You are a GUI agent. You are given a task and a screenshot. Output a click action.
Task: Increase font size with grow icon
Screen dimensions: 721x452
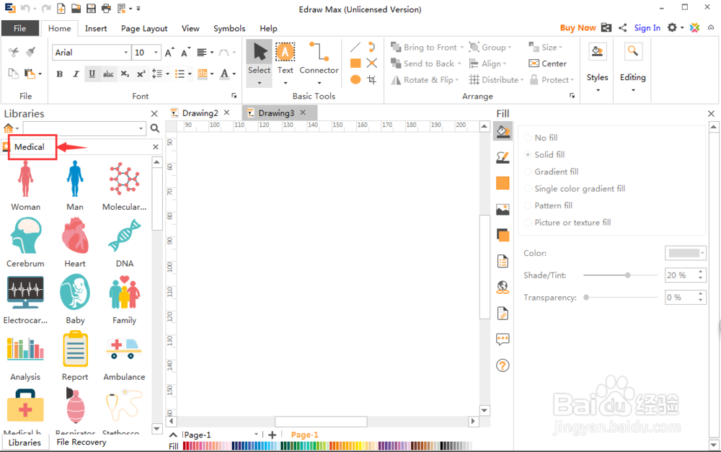pyautogui.click(x=169, y=53)
